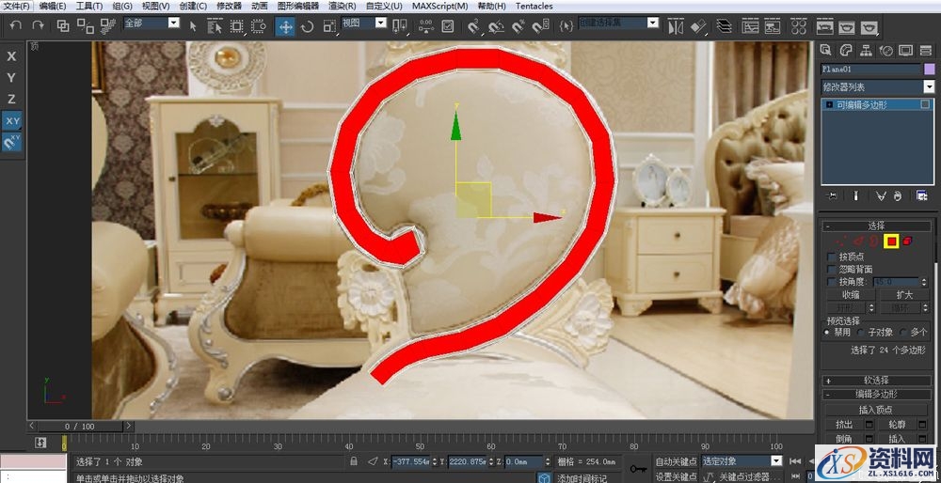This screenshot has width=941, height=483.
Task: Restrict movement to the X axis
Action: (x=11, y=56)
